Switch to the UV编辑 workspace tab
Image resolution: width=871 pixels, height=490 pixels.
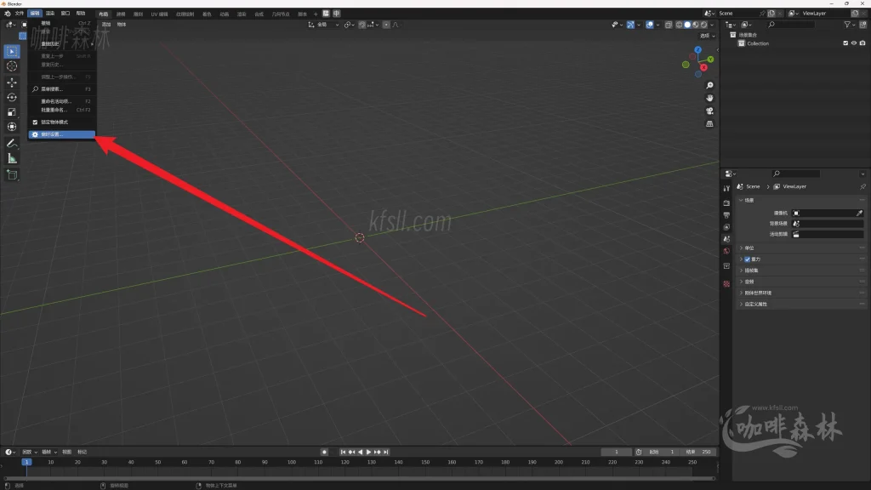(159, 14)
